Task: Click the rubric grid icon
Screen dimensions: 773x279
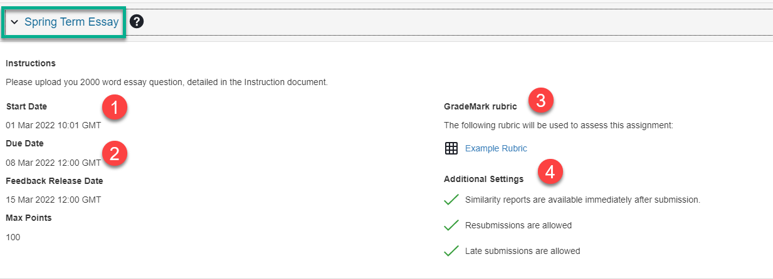Action: coord(451,148)
